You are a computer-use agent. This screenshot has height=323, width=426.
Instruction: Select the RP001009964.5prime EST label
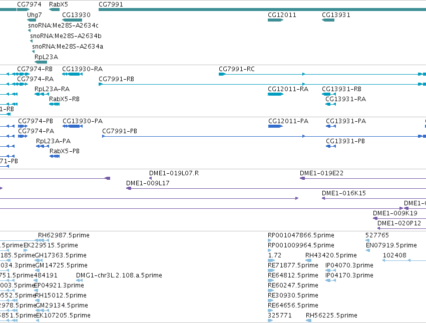click(301, 245)
